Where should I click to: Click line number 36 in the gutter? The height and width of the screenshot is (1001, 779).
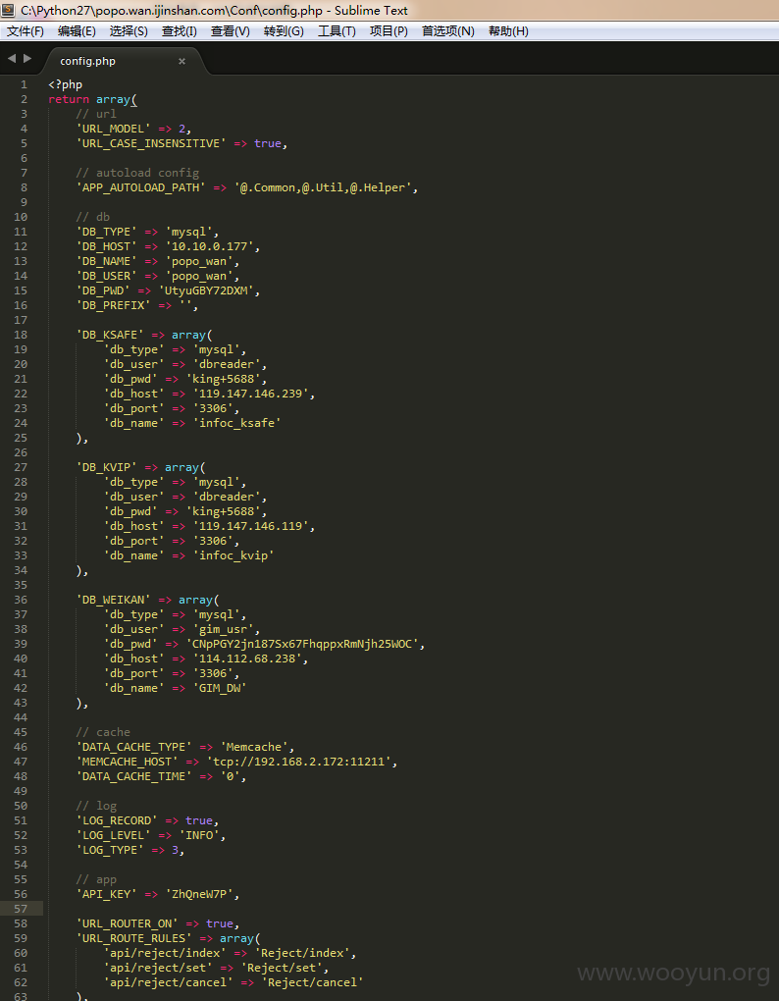[21, 600]
